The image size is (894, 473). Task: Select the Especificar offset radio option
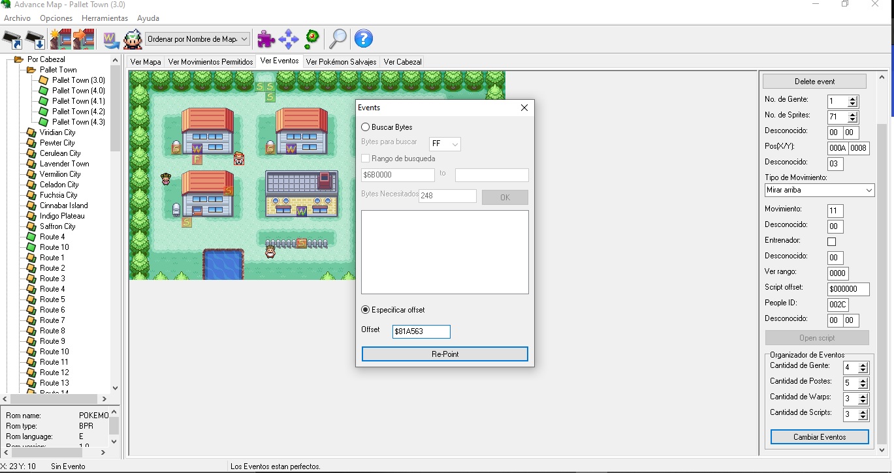pos(366,310)
